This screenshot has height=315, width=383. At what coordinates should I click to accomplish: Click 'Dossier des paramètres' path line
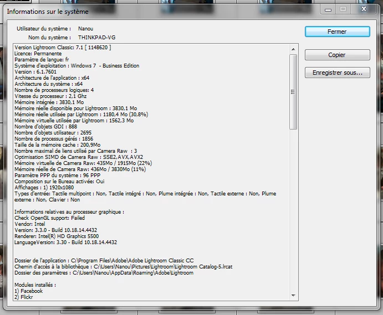click(104, 273)
